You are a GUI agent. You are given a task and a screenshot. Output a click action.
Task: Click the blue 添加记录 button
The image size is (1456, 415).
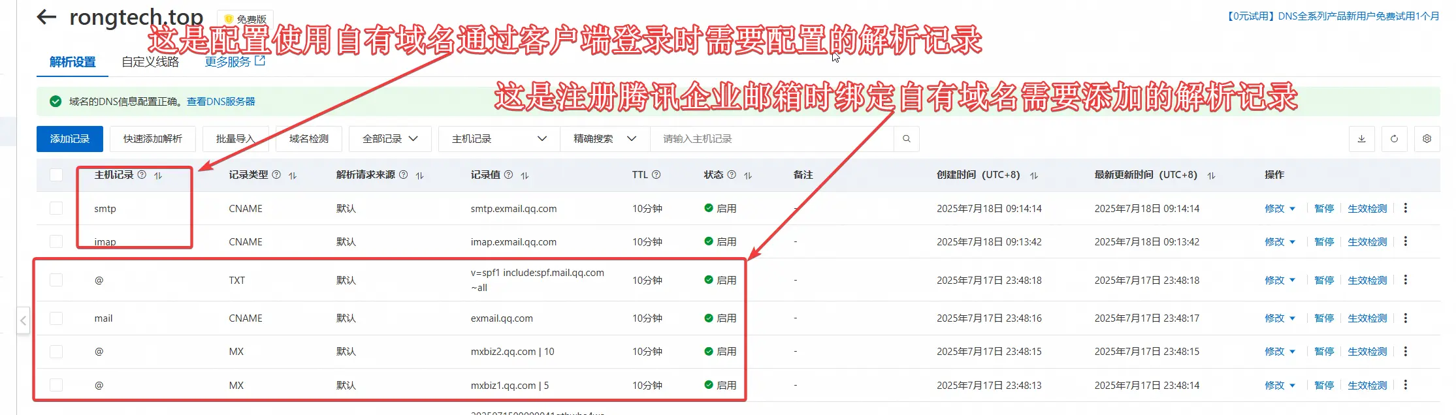[x=70, y=139]
